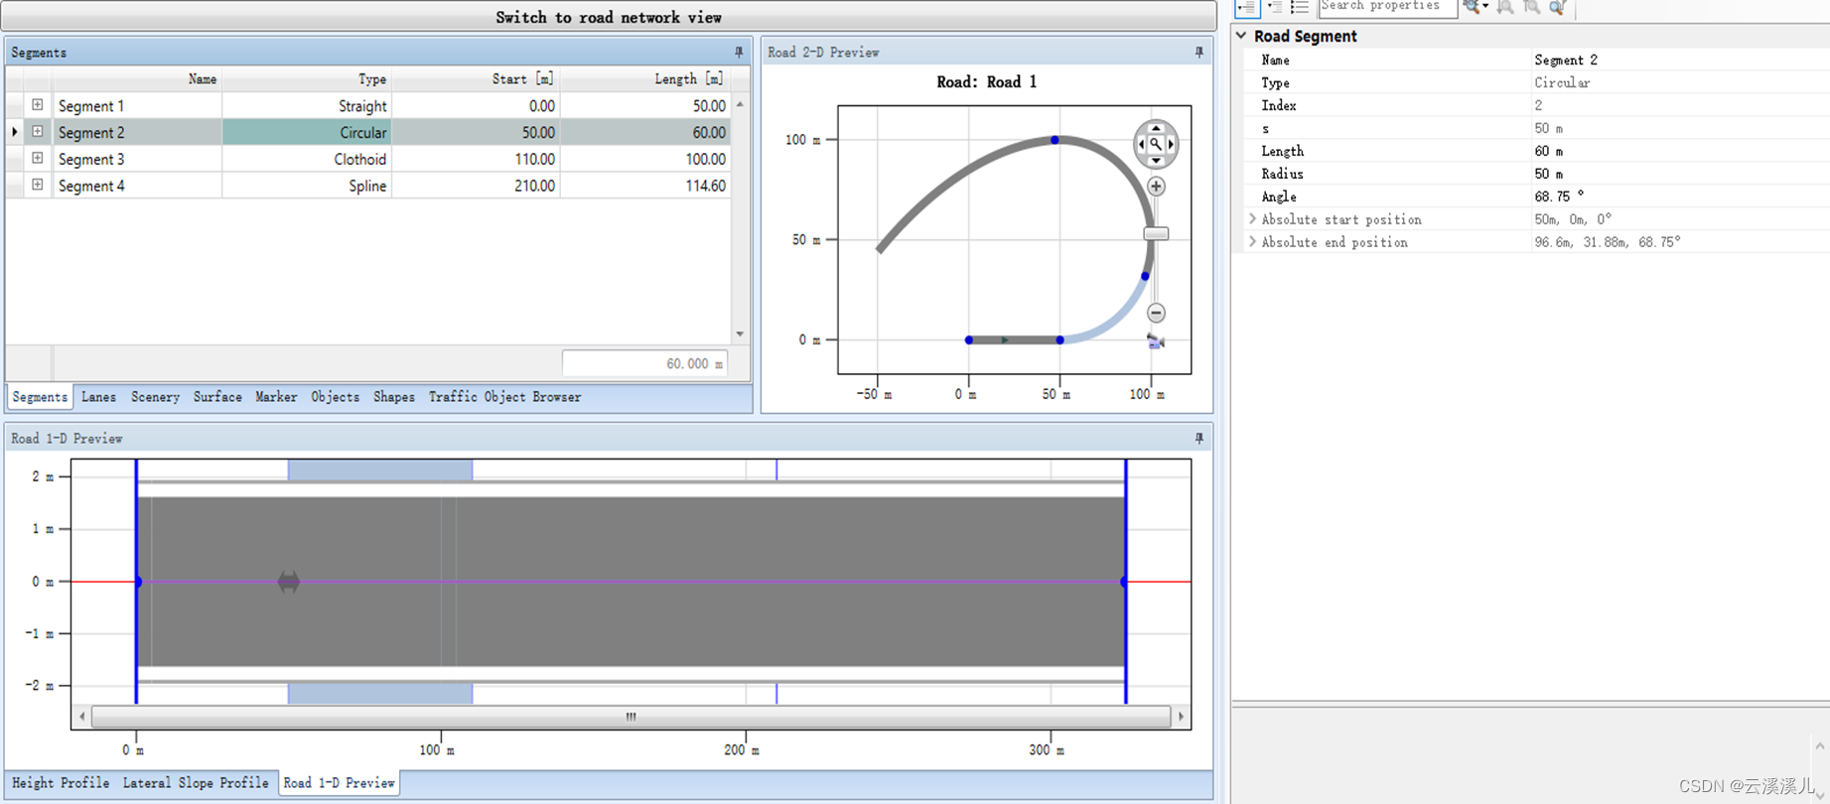This screenshot has height=804, width=1830.
Task: Expand Segment 2 row
Action: point(38,132)
